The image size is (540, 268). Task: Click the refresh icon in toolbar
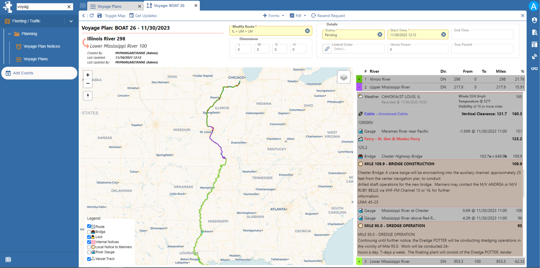92,15
